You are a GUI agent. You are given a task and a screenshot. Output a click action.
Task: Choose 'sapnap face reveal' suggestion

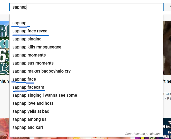[86, 31]
